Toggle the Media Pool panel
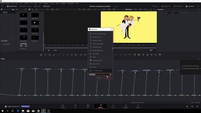Image resolution: width=201 pixels, height=113 pixels. (12, 6)
